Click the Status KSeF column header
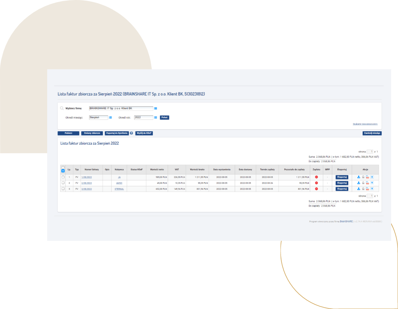The image size is (398, 309). click(137, 169)
